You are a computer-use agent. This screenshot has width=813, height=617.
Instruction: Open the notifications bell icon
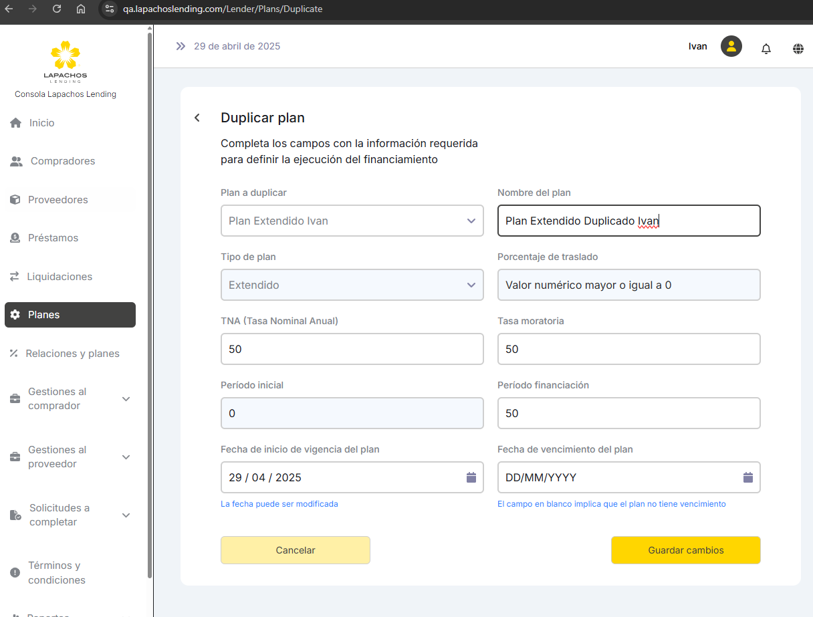(x=766, y=48)
